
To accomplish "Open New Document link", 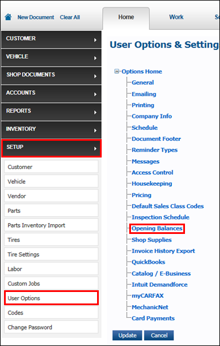I will click(36, 17).
